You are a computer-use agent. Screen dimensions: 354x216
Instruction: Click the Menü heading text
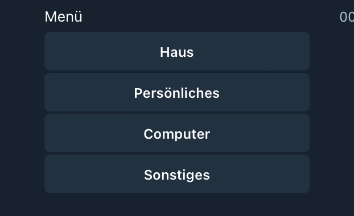coord(63,16)
